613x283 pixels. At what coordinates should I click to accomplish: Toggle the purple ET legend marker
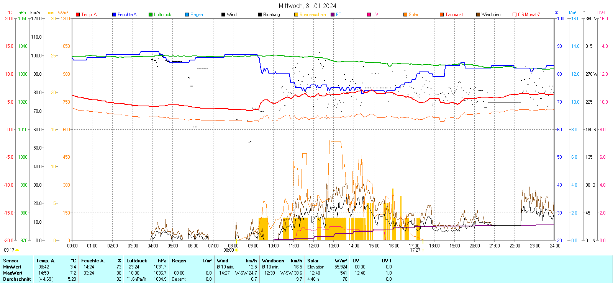333,15
